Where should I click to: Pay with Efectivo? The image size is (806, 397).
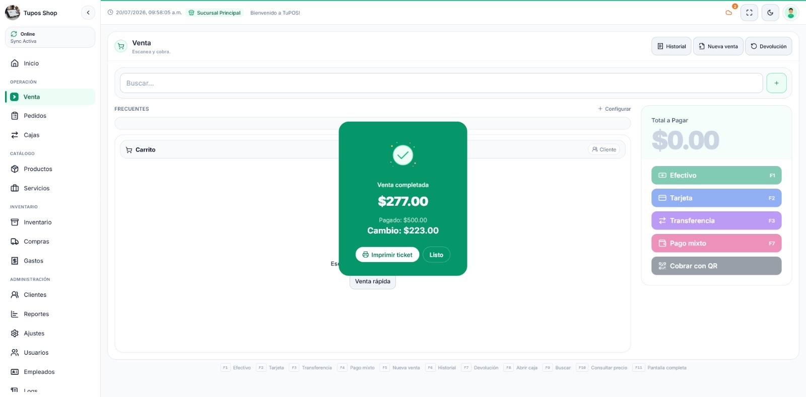tap(716, 175)
